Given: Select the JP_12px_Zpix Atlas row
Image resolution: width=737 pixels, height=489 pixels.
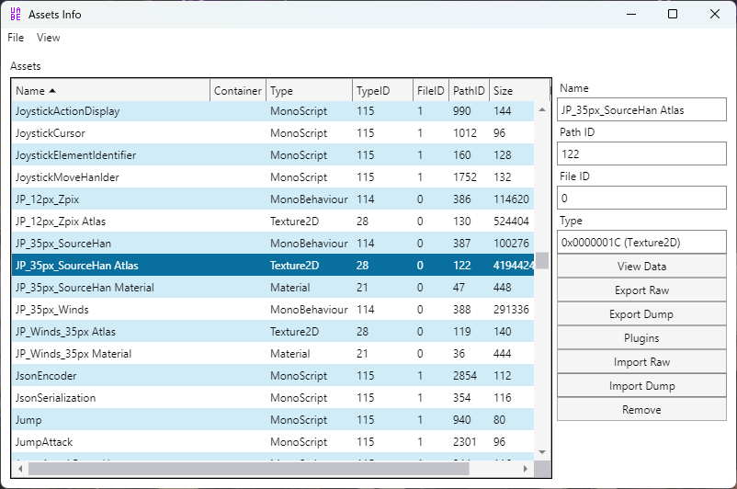Looking at the screenshot, I should (273, 222).
